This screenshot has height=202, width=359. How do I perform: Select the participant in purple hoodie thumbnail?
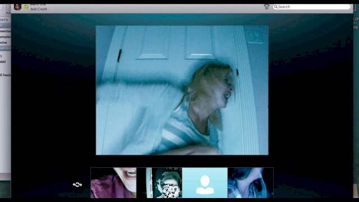tap(113, 183)
